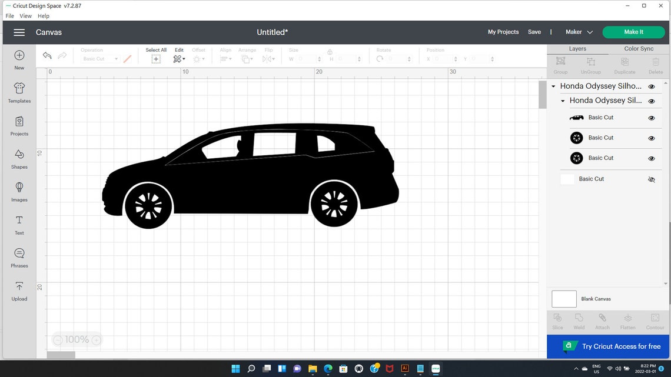
Task: Switch to the Color Sync tab
Action: pyautogui.click(x=638, y=48)
